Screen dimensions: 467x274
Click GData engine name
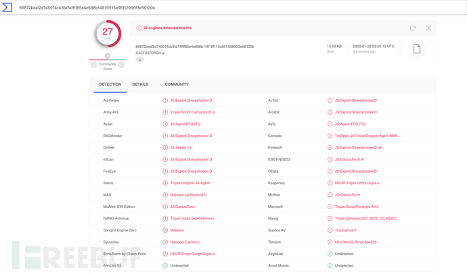[x=273, y=171]
